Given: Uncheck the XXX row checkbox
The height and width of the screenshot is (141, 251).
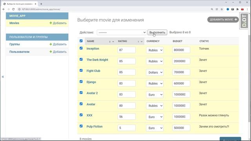Looking at the screenshot, I should (x=81, y=115).
